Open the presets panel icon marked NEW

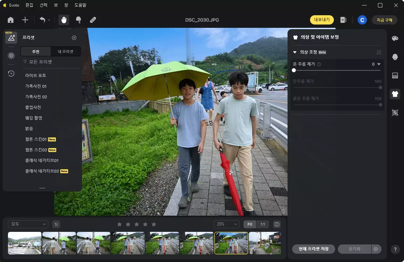11,38
